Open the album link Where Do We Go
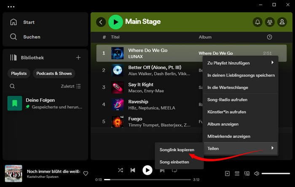Viewport: 295px width, 187px height. pyautogui.click(x=216, y=53)
